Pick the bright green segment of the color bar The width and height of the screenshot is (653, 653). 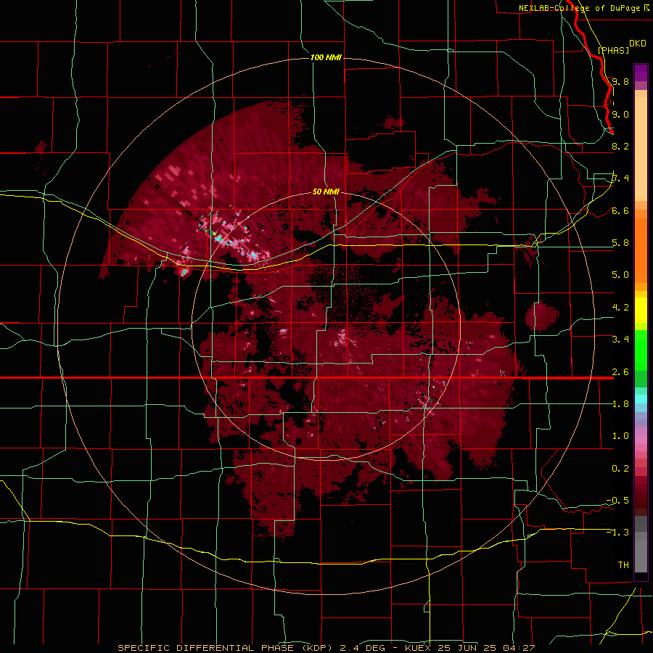641,350
